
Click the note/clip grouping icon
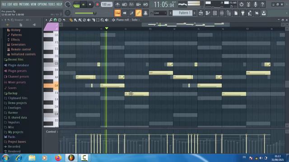coord(145,13)
